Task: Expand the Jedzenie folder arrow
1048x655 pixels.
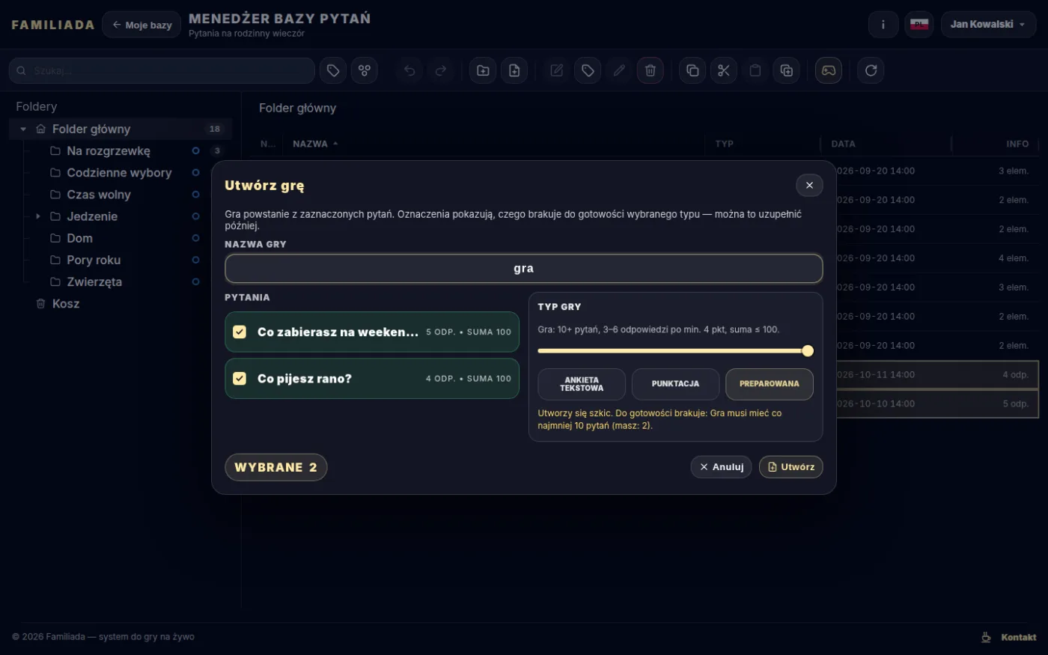Action: click(38, 216)
